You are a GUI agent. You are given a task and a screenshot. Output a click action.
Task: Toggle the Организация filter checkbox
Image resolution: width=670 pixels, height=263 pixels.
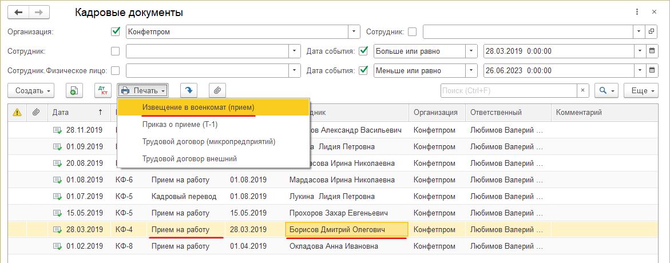click(x=115, y=31)
